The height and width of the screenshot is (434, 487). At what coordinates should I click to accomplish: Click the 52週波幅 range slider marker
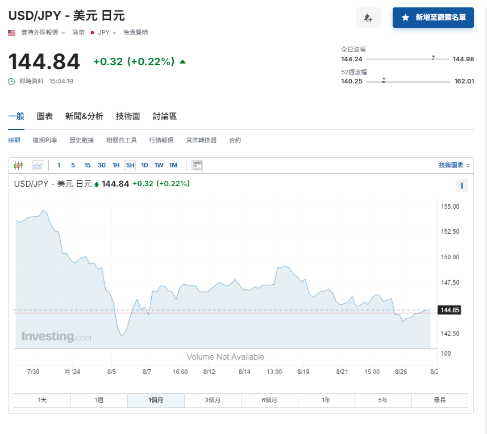coord(384,81)
